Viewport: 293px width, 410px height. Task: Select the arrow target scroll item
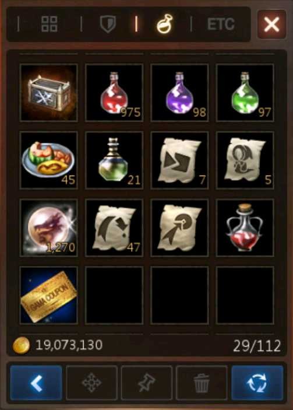click(179, 227)
